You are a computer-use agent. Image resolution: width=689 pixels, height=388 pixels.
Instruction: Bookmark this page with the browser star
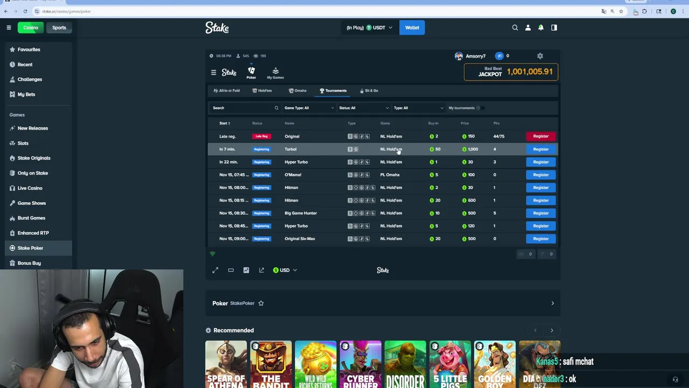621,11
